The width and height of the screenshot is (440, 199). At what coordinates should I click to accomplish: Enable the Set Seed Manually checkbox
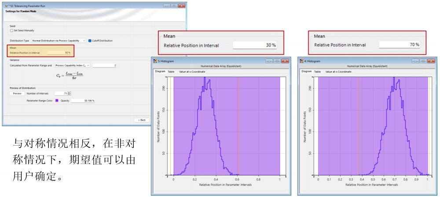pyautogui.click(x=11, y=31)
